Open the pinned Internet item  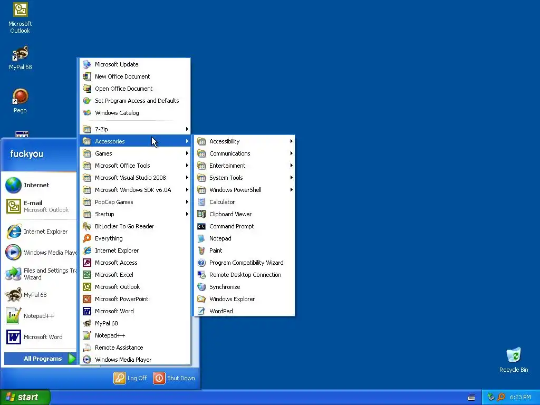[x=40, y=185]
